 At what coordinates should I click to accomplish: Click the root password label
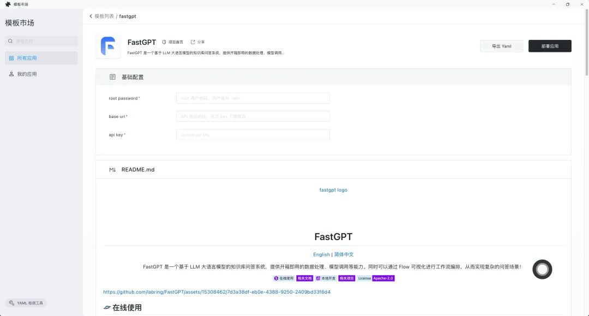124,98
